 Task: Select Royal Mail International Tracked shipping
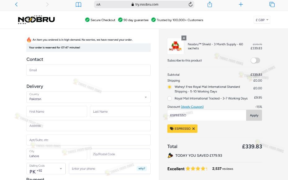170,99
